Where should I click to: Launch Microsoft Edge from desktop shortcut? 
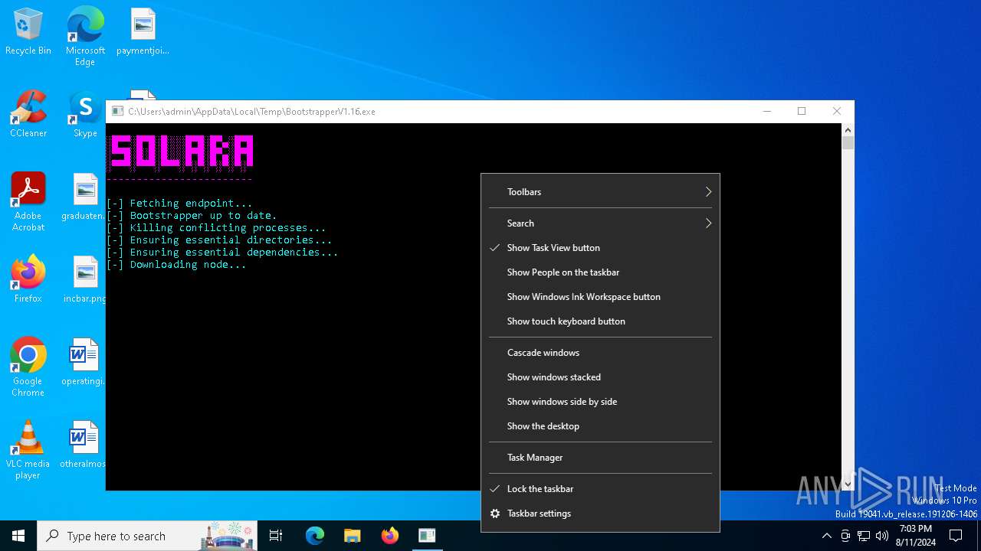85,36
